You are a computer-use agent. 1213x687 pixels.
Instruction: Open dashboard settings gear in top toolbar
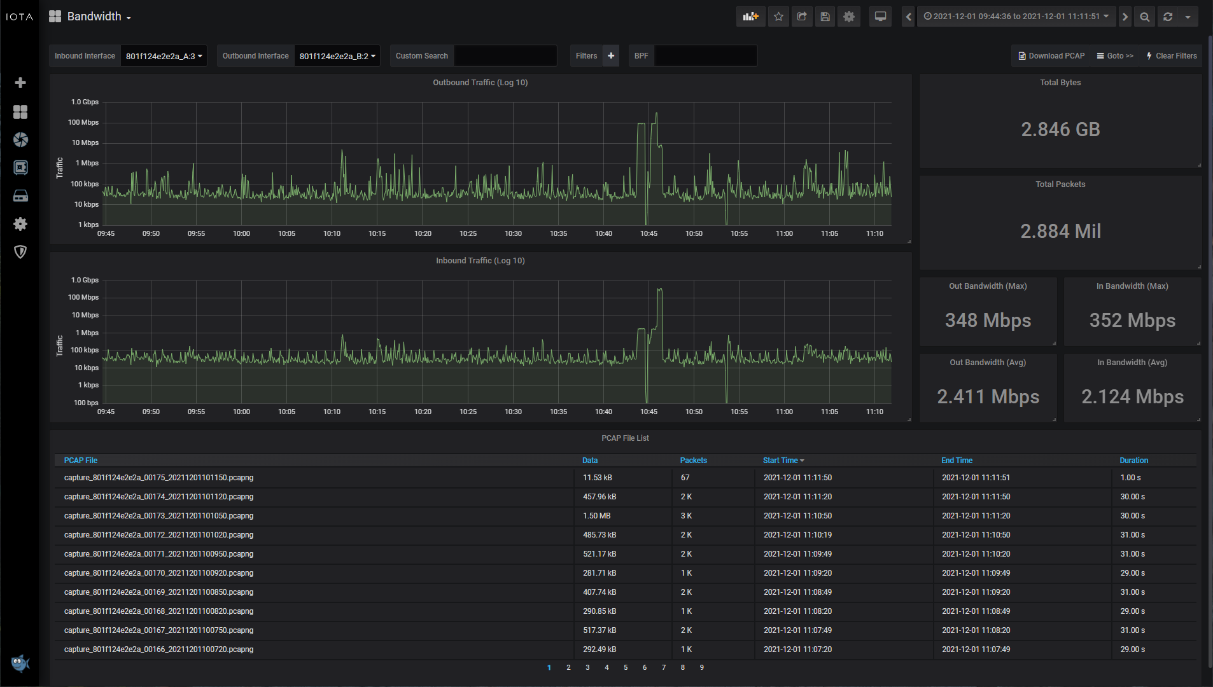pos(849,17)
